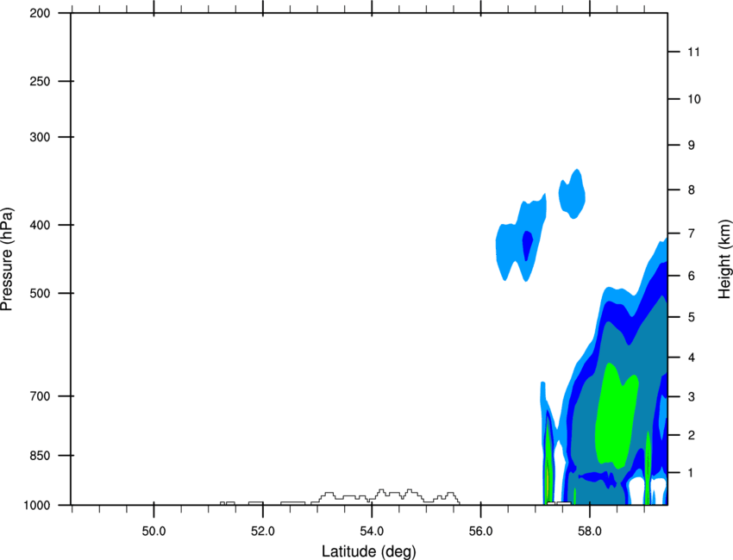This screenshot has width=733, height=560.
Task: Click the 54.0 latitude tick label
Action: tap(373, 532)
